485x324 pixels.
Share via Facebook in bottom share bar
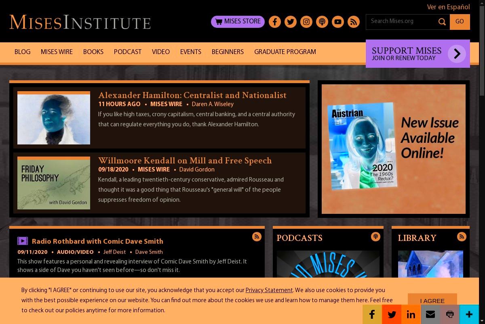pos(372,314)
